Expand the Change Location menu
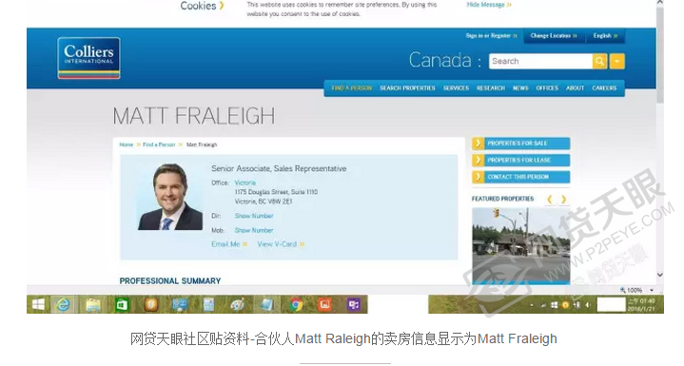 553,36
